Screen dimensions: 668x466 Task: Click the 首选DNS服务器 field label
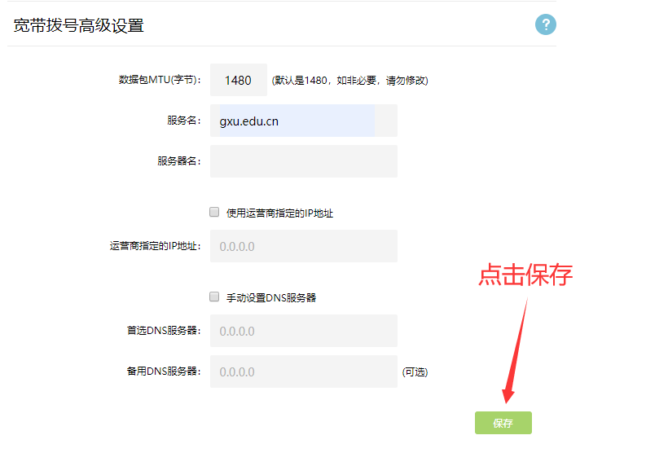click(163, 331)
